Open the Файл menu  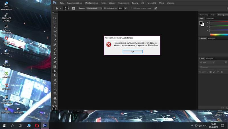(x=62, y=3)
